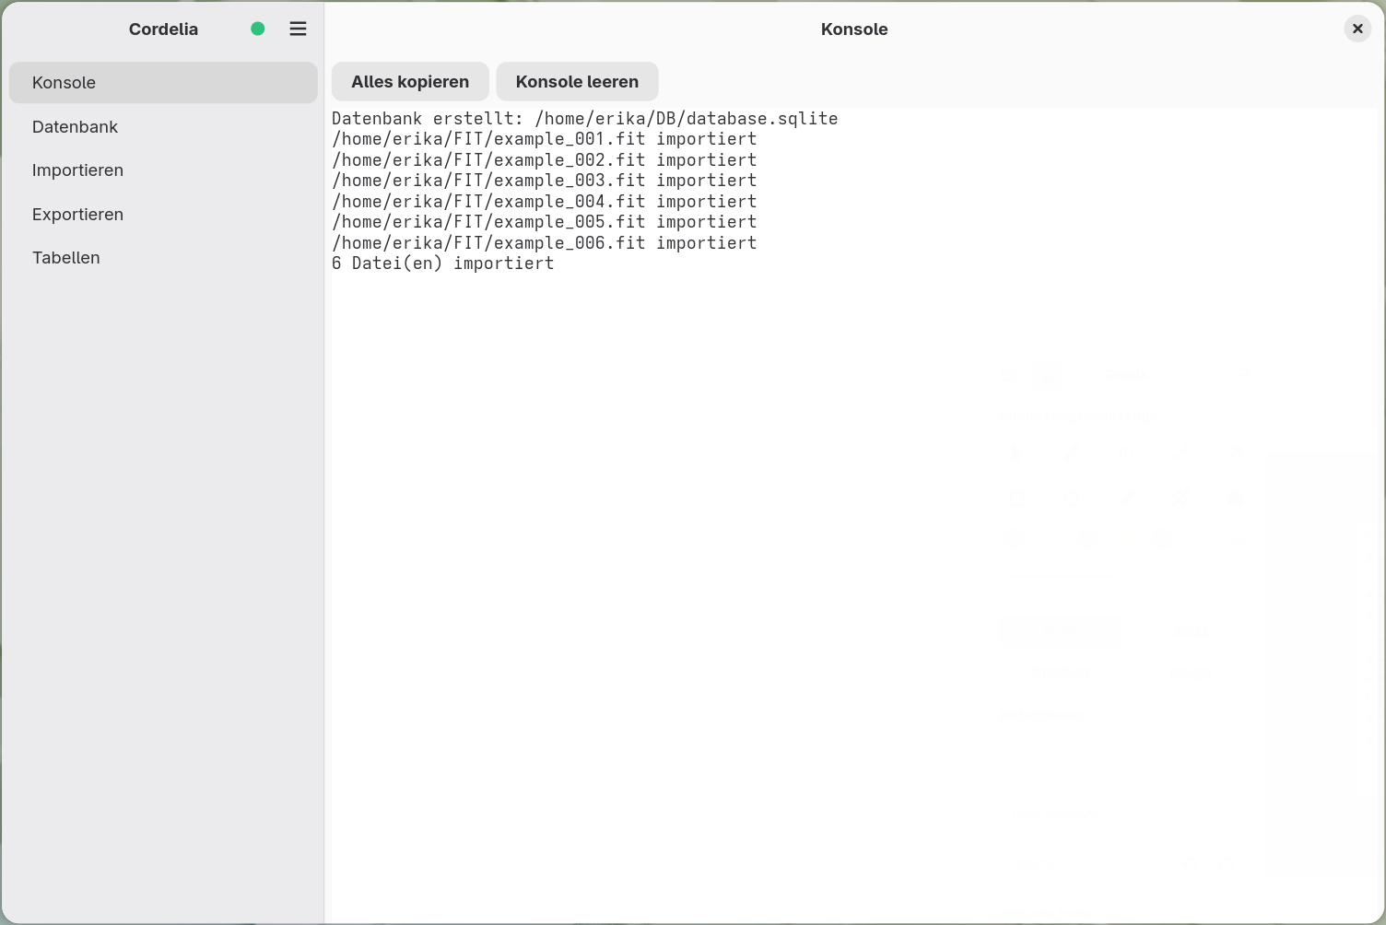This screenshot has width=1386, height=925.
Task: Click the Cordelia app title
Action: (x=163, y=29)
